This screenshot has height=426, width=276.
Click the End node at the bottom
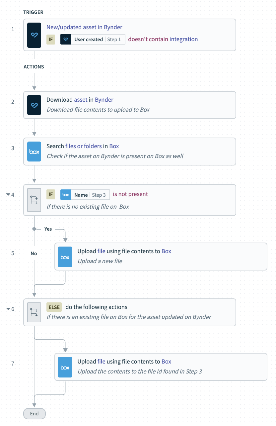(34, 414)
